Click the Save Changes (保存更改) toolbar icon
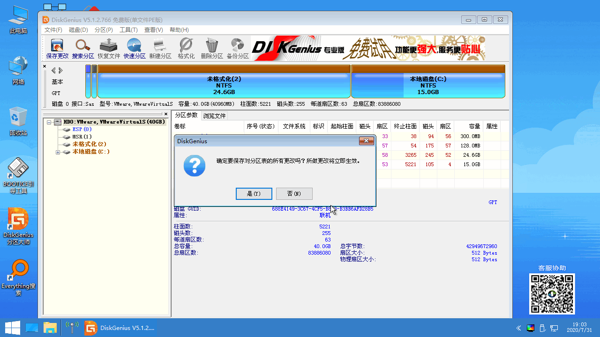 [57, 49]
